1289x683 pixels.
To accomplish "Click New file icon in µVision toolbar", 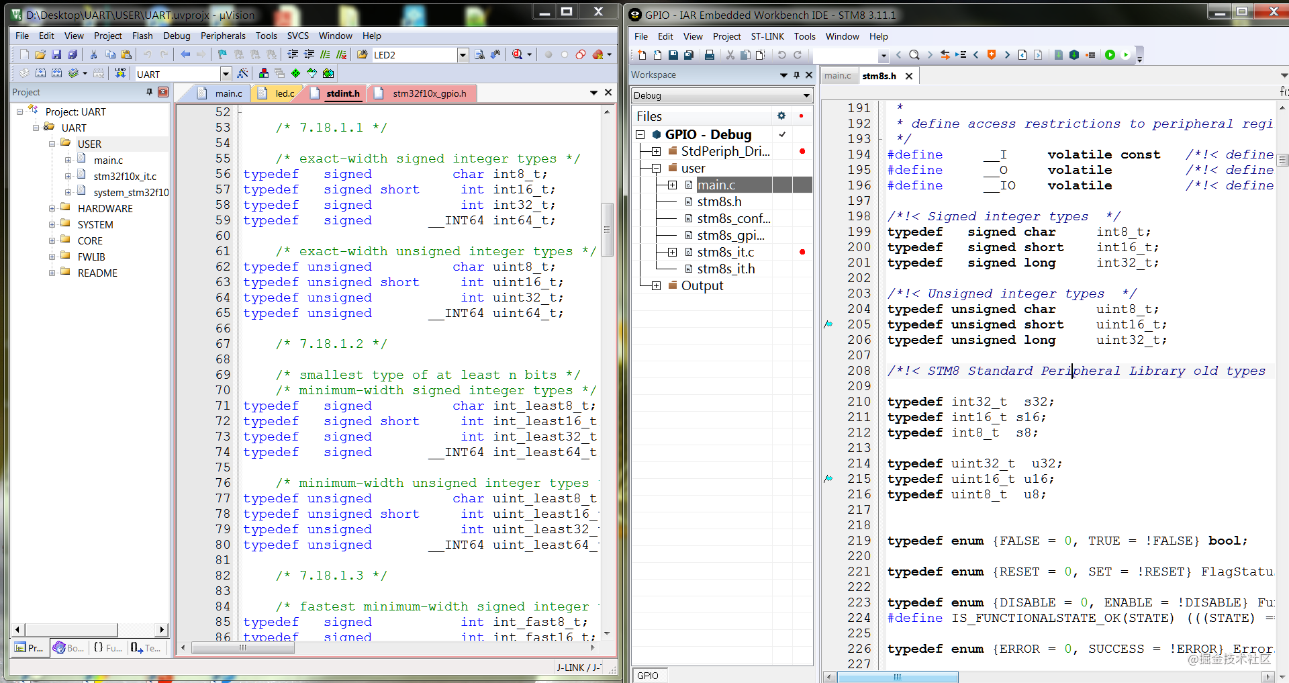I will pos(24,54).
